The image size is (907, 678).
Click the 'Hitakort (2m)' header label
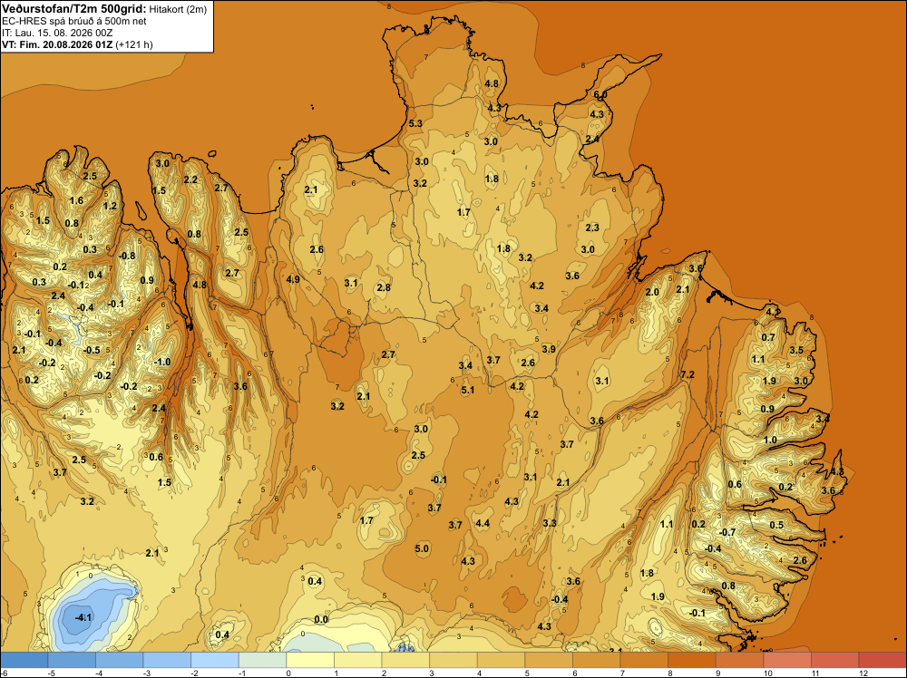click(178, 9)
